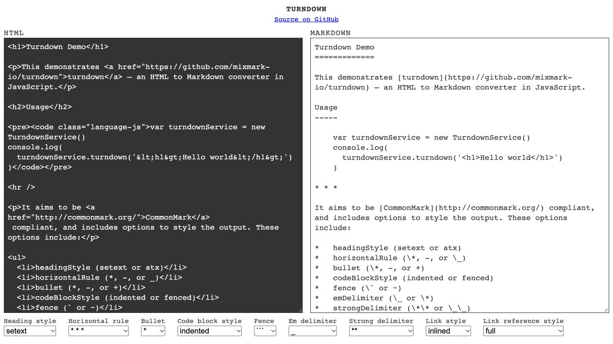This screenshot has height=344, width=613.
Task: Click the '<h1>Turndown Demo</h1>' line in HTML
Action: [58, 47]
